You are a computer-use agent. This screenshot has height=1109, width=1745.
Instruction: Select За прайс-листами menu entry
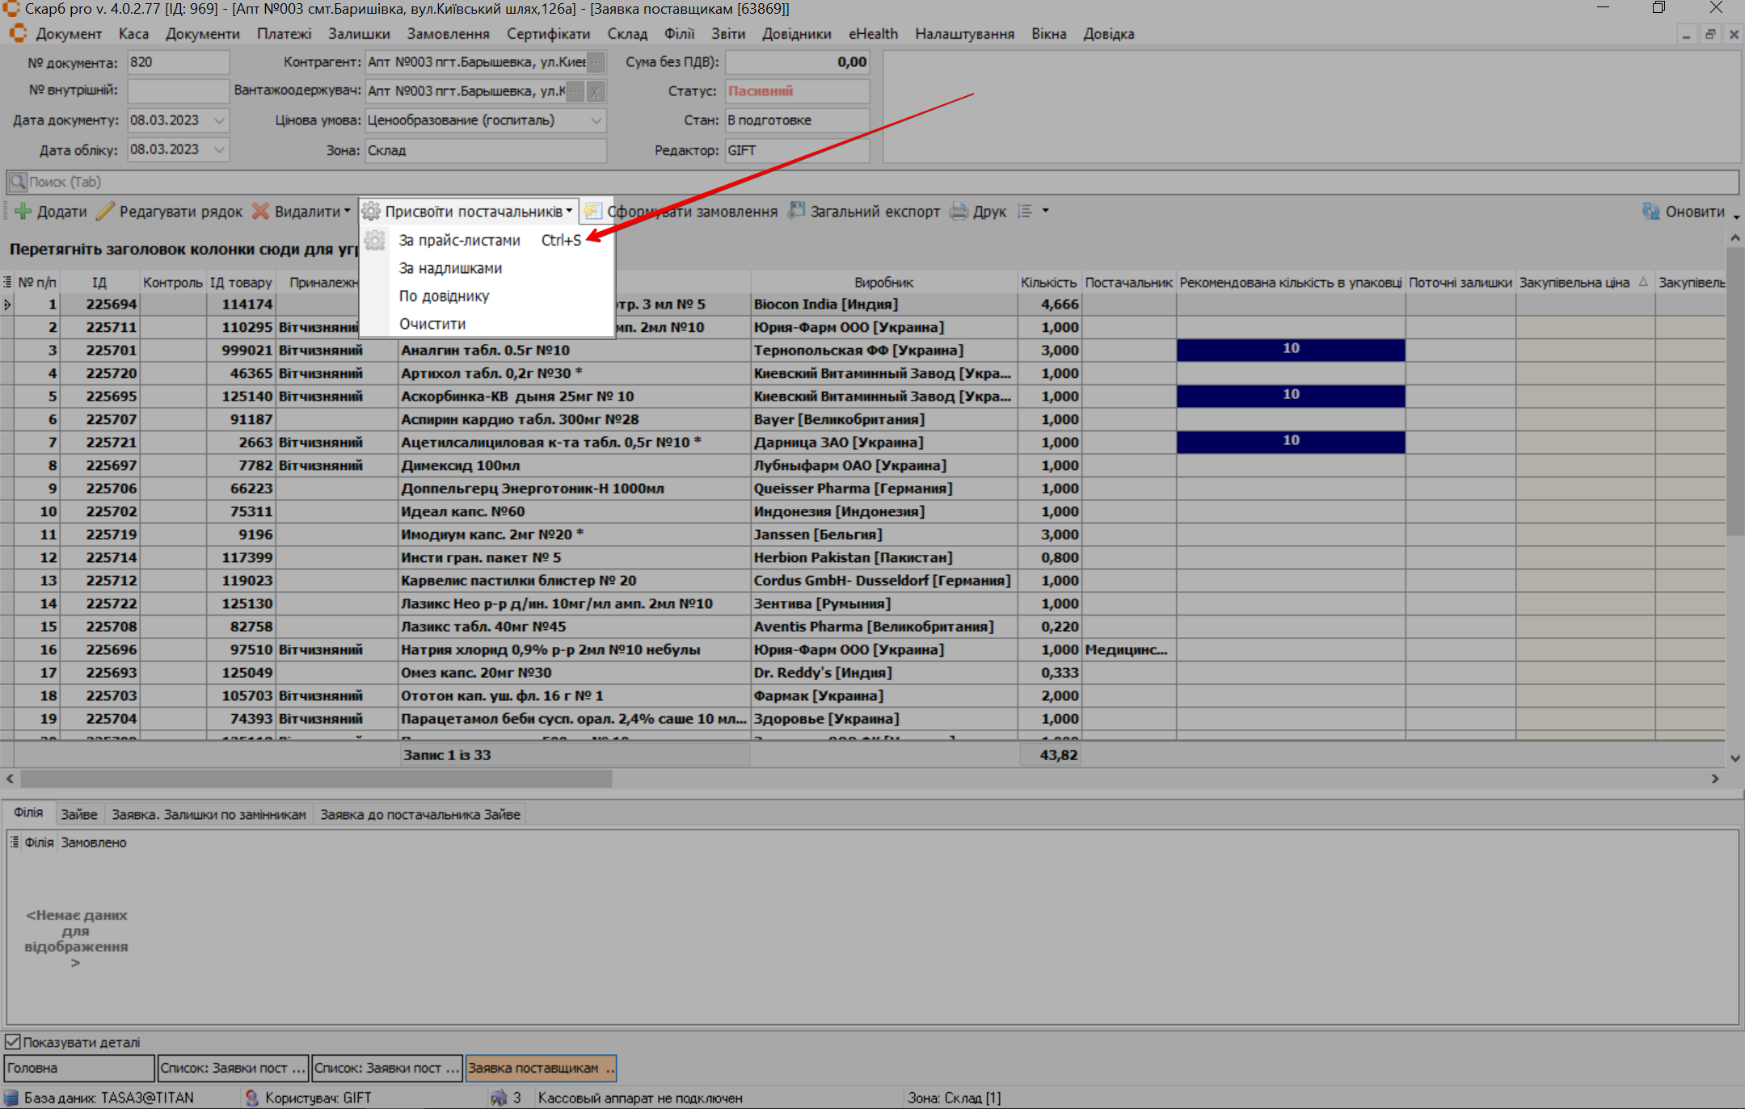pos(459,241)
